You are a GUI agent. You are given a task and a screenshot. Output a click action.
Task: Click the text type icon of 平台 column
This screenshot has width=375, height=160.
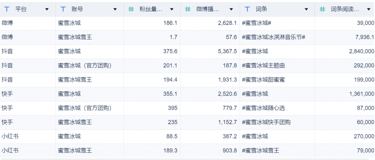tap(7, 9)
